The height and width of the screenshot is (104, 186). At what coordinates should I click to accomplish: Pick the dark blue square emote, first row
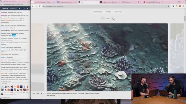pyautogui.click(x=21, y=87)
